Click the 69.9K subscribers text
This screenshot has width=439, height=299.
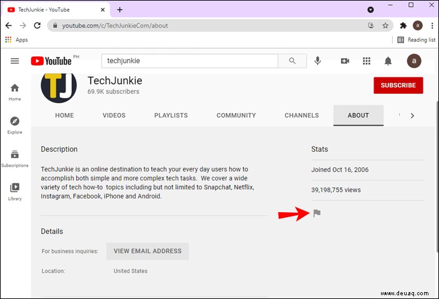[113, 92]
